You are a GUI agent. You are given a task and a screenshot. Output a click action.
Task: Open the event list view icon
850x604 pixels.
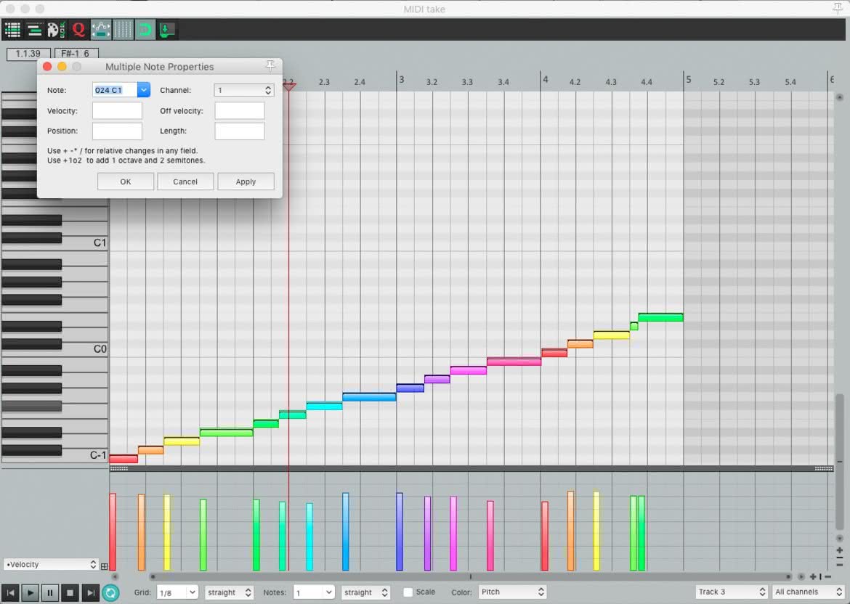click(x=12, y=30)
